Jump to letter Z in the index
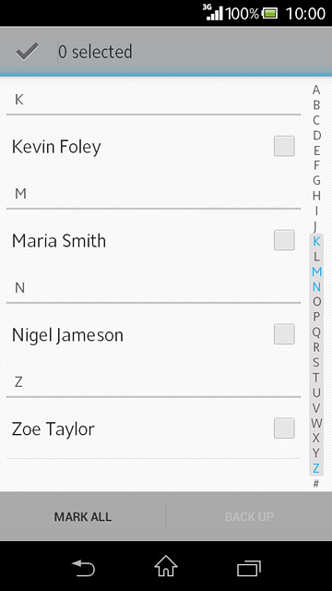Viewport: 332px width, 591px height. (316, 468)
